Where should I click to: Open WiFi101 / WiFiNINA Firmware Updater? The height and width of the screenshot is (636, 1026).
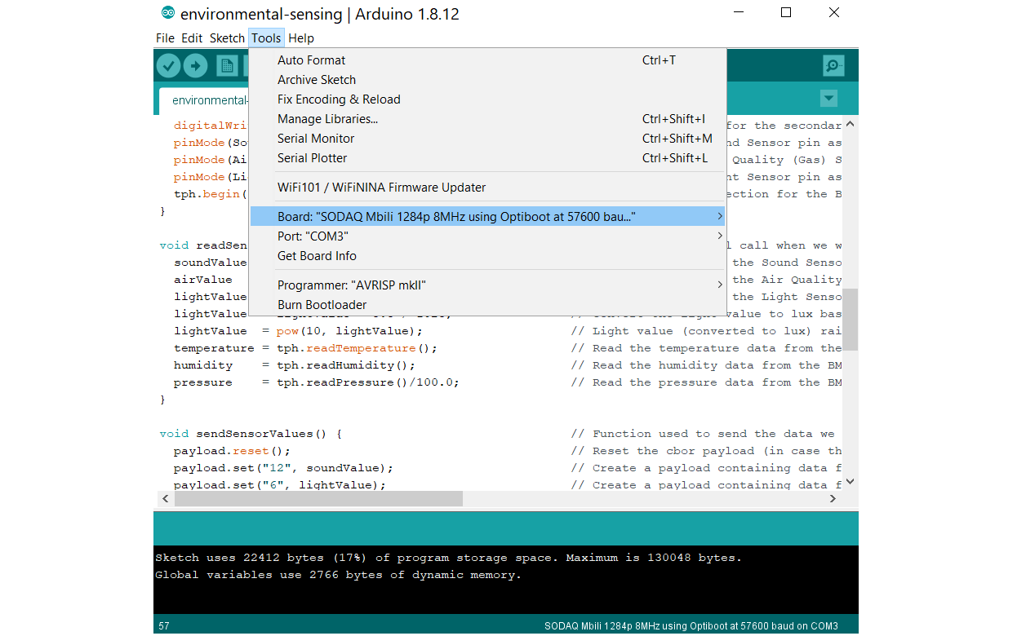click(x=487, y=188)
